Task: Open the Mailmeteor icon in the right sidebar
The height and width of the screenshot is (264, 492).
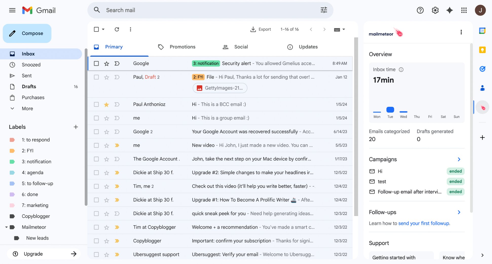Action: [482, 107]
